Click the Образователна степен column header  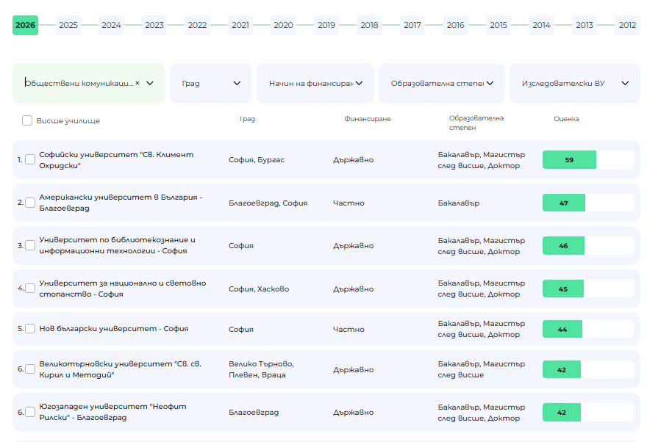[476, 123]
